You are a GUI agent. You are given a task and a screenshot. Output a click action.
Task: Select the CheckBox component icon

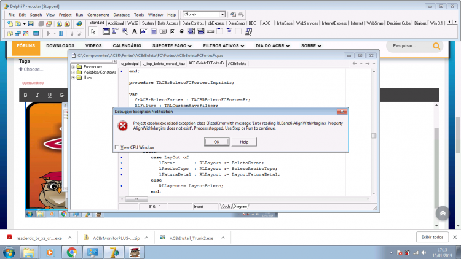[172, 31]
